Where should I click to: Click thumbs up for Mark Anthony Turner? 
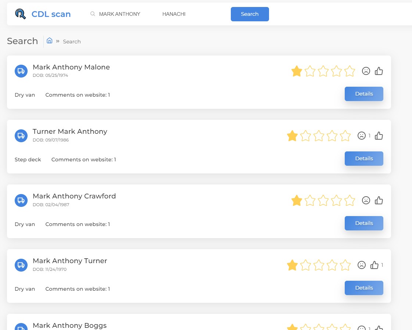[x=375, y=265]
